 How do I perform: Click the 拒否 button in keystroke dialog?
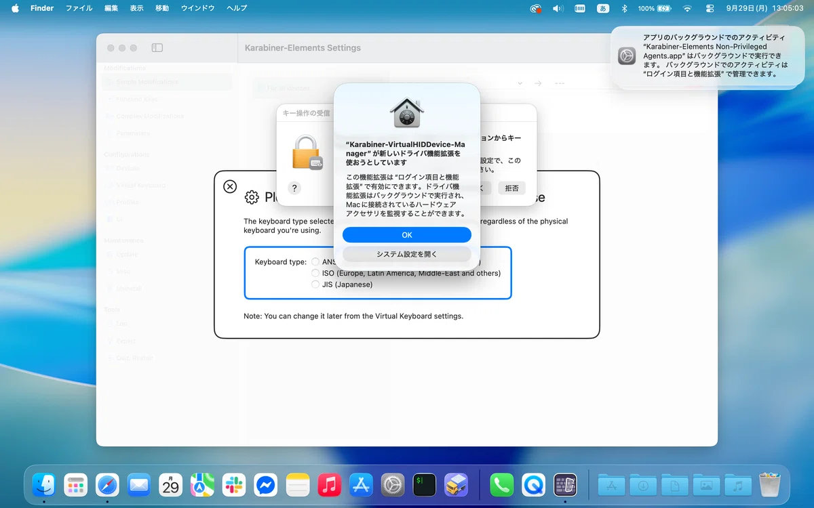[x=511, y=188]
